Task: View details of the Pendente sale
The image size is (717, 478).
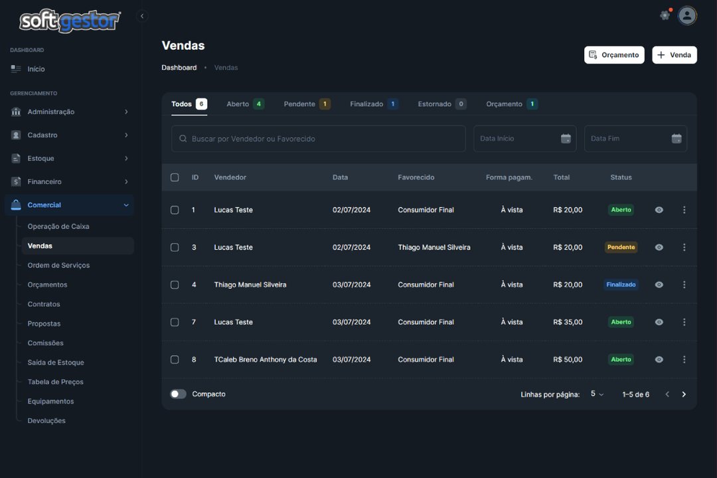Action: pyautogui.click(x=659, y=248)
